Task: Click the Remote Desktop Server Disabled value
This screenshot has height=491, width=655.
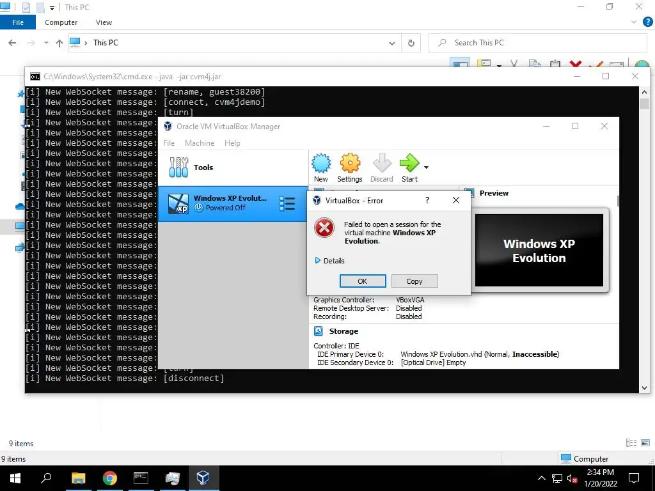Action: (x=409, y=308)
